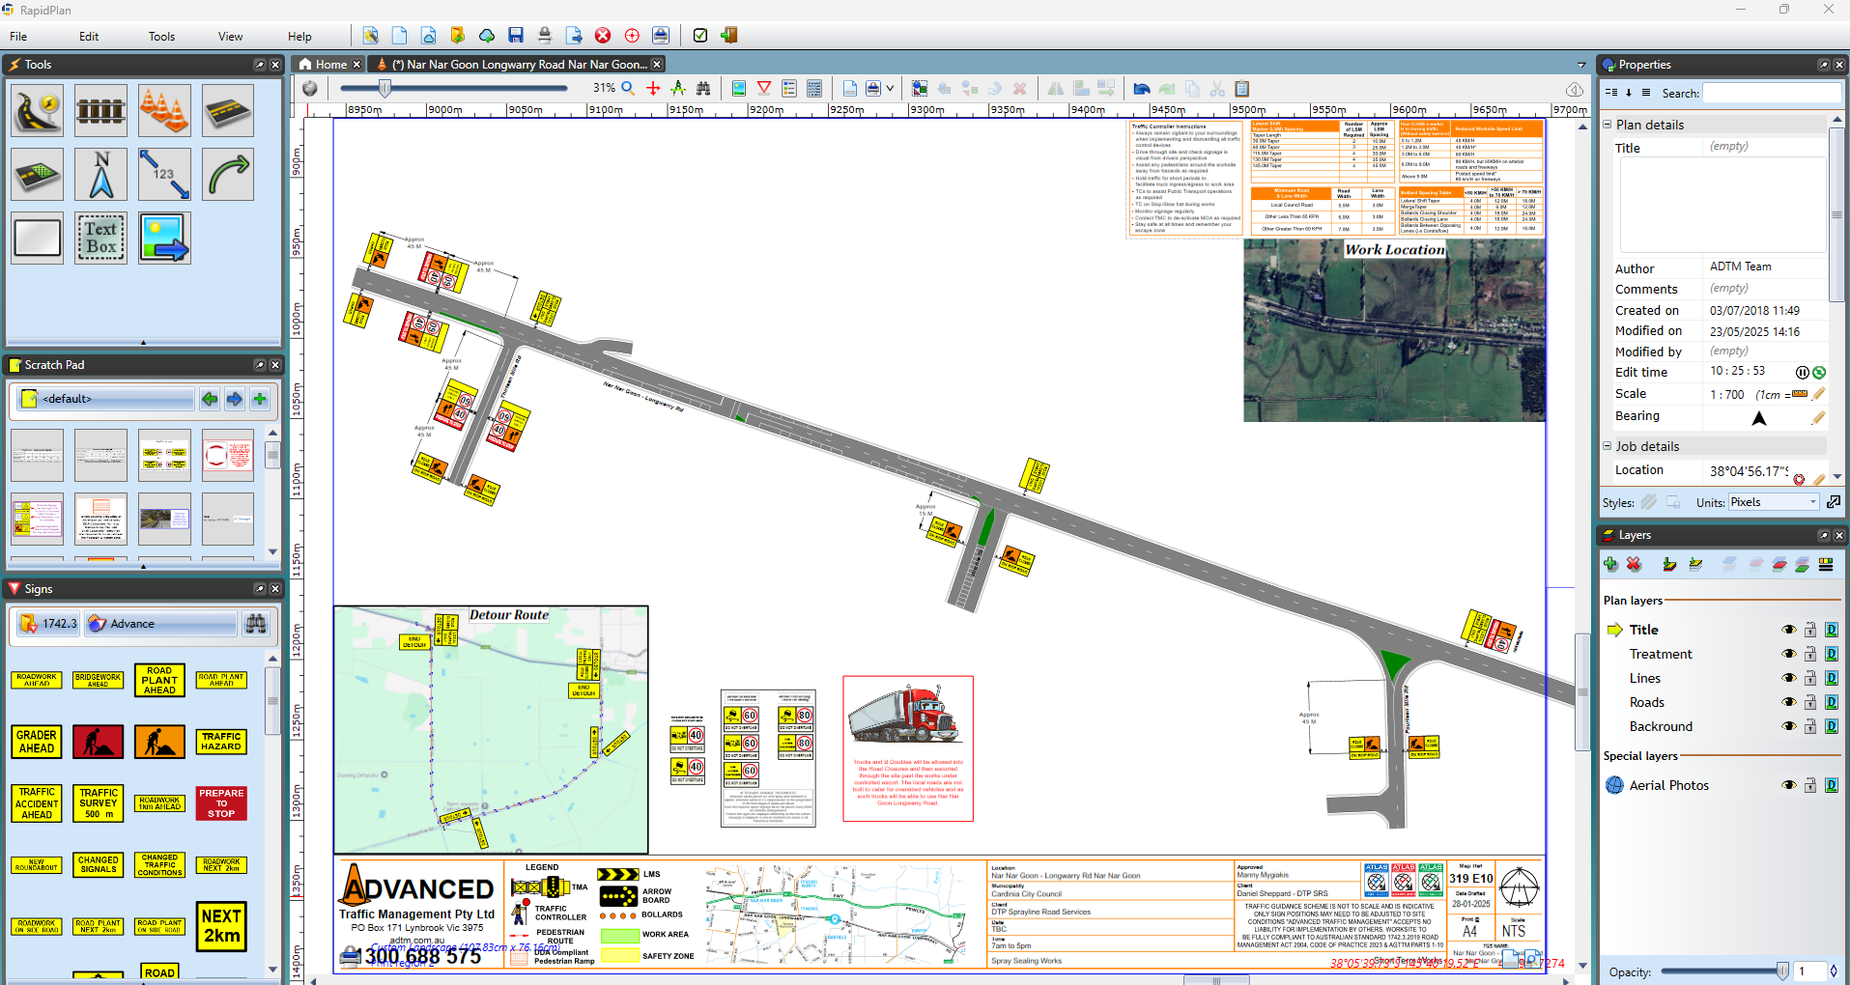Screen dimensions: 1850x985
Task: Click the Advance signs category button
Action: coord(160,624)
